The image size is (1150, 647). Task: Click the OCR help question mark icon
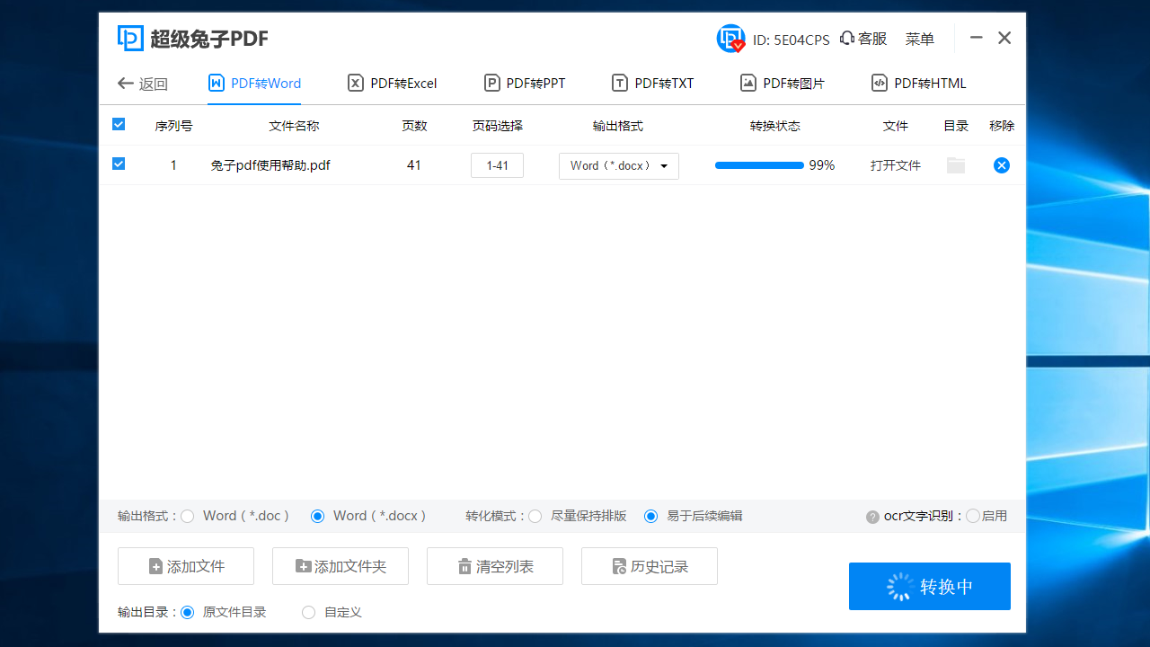(x=872, y=517)
